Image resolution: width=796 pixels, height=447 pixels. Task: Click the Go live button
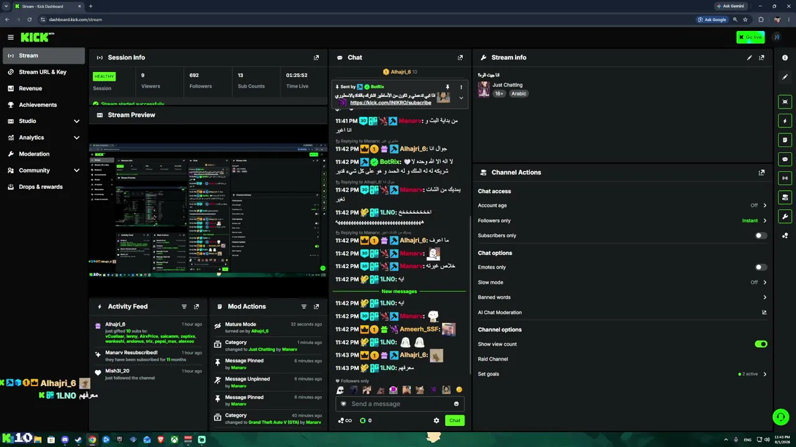click(750, 37)
